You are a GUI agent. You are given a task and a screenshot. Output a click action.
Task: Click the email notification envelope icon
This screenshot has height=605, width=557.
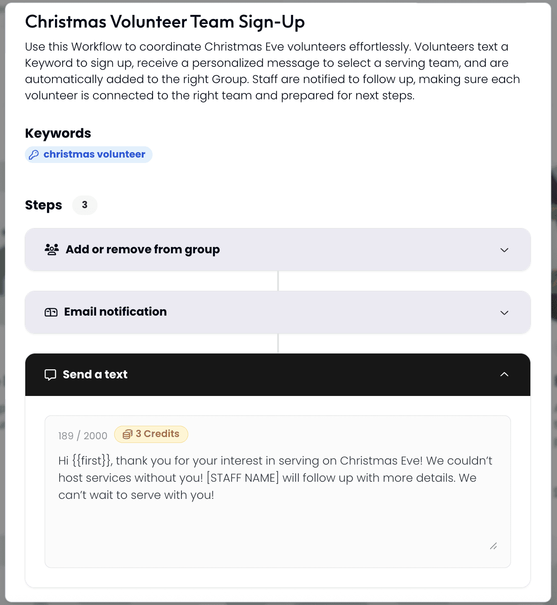(51, 312)
